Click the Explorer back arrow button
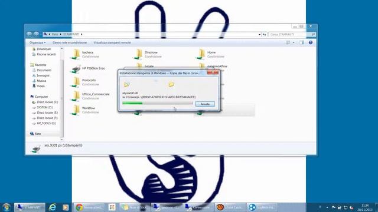378x212 pixels. click(x=30, y=34)
